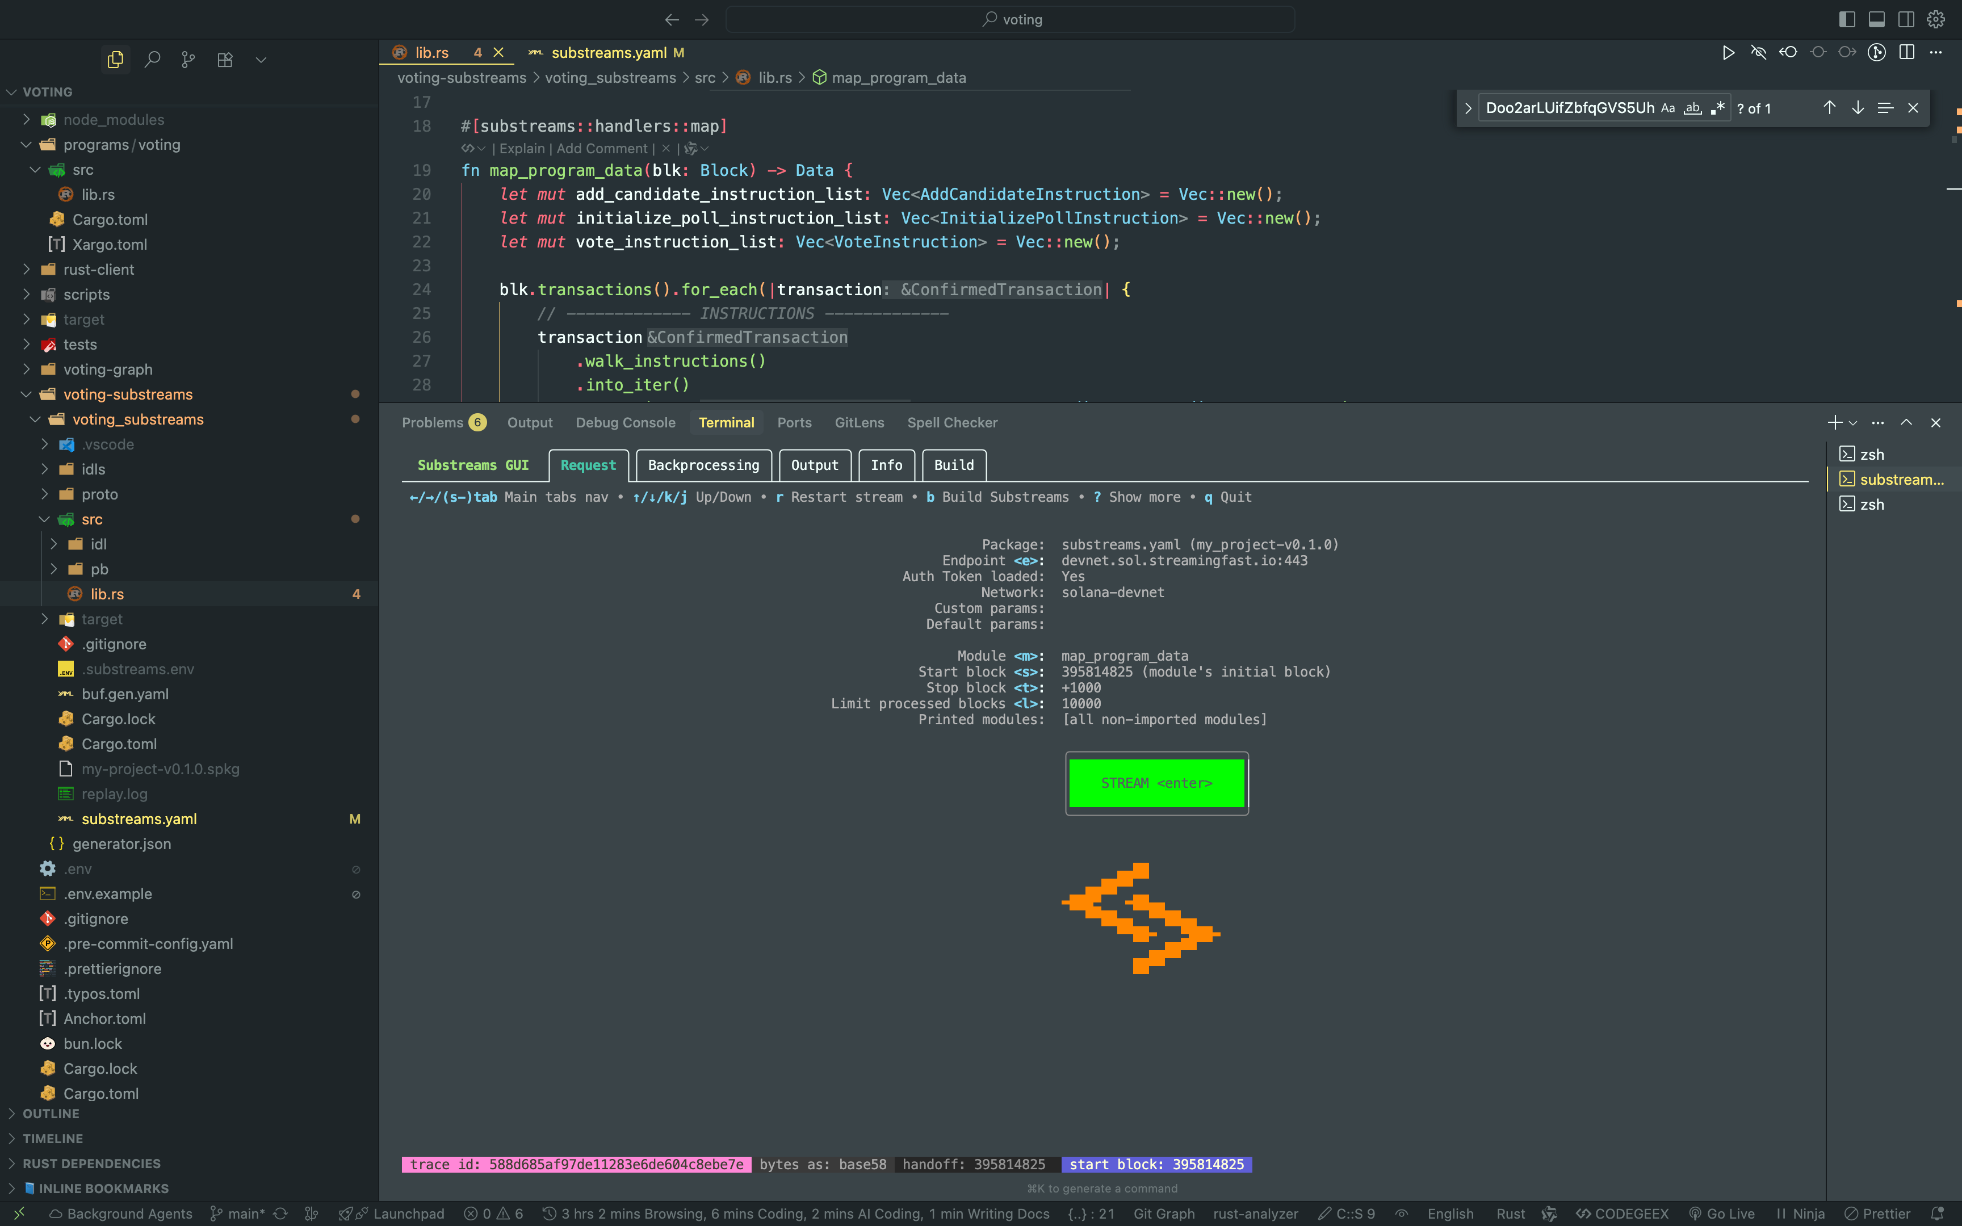Expand the RUST DEPENDENCIES section

coord(91,1164)
